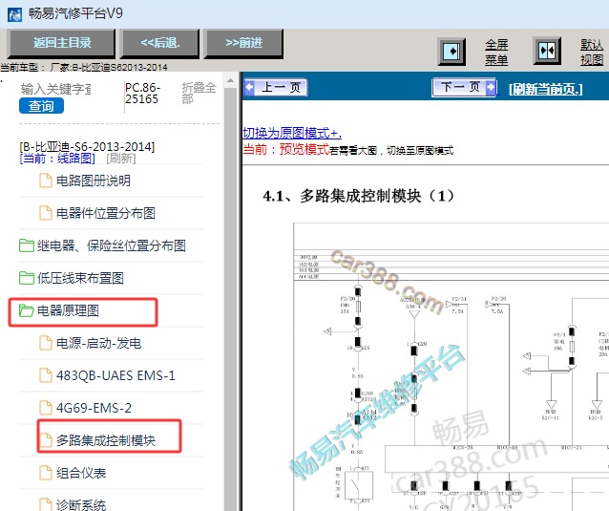Focus the keyword search input field
The height and width of the screenshot is (511, 609).
56,89
